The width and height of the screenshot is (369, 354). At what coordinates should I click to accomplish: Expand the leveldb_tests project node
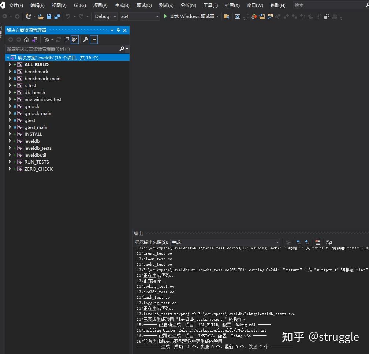coord(10,148)
